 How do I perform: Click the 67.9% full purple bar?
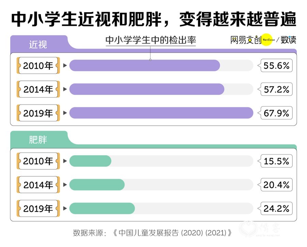[161, 113]
